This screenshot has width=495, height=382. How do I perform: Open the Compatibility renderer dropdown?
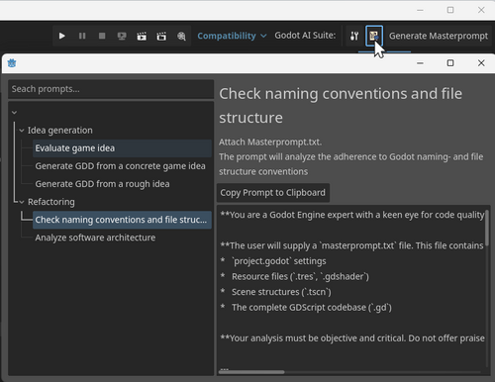[x=232, y=36]
